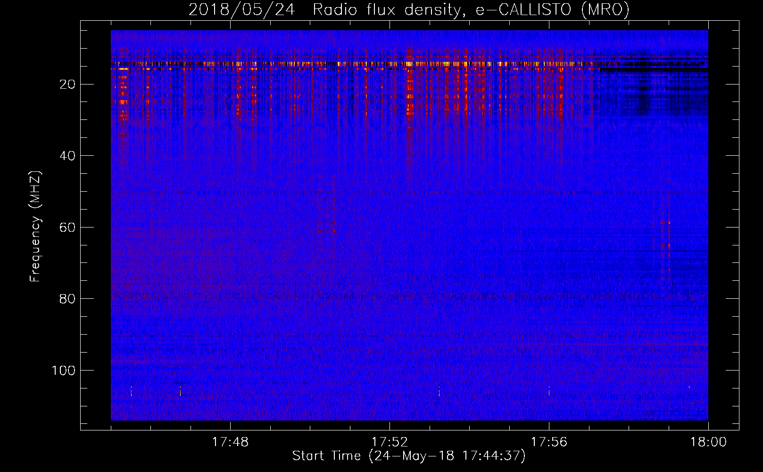Click the frequency tick label 60
The image size is (763, 472).
point(67,228)
